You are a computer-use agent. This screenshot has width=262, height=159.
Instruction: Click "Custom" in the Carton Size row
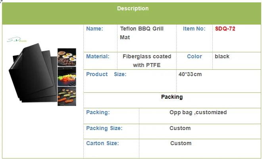[181, 143]
